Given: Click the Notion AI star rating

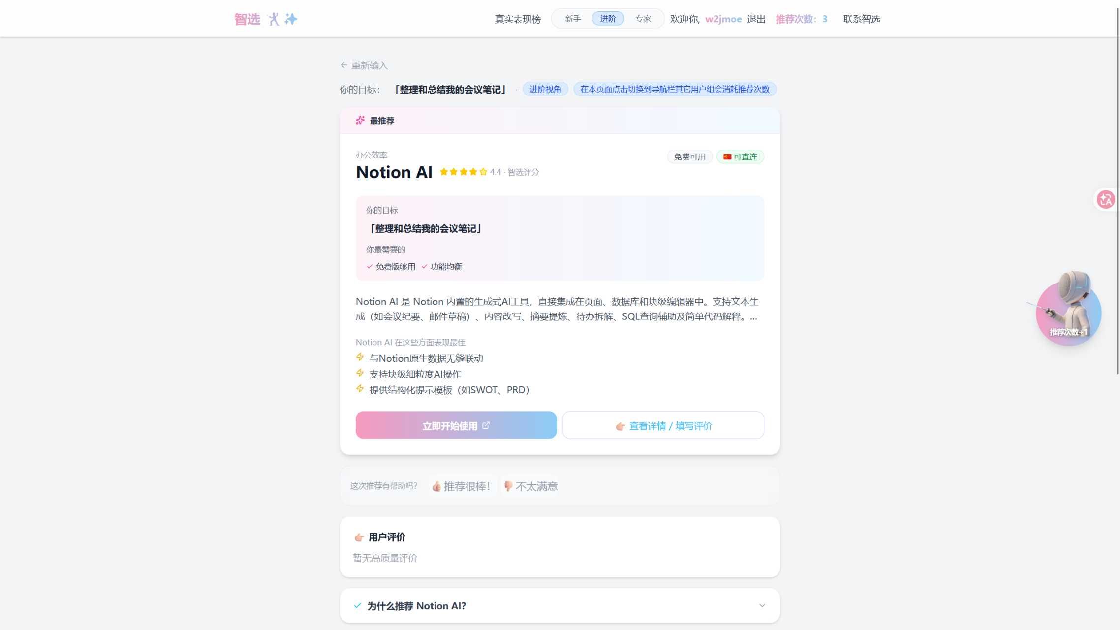Looking at the screenshot, I should pyautogui.click(x=463, y=172).
